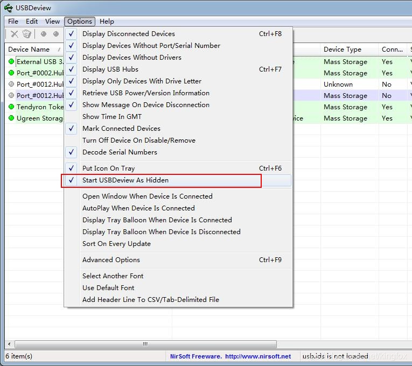Open the Edit menu

(32, 22)
